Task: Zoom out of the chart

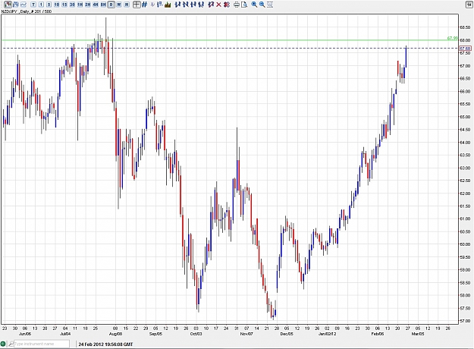Action: coord(262,5)
